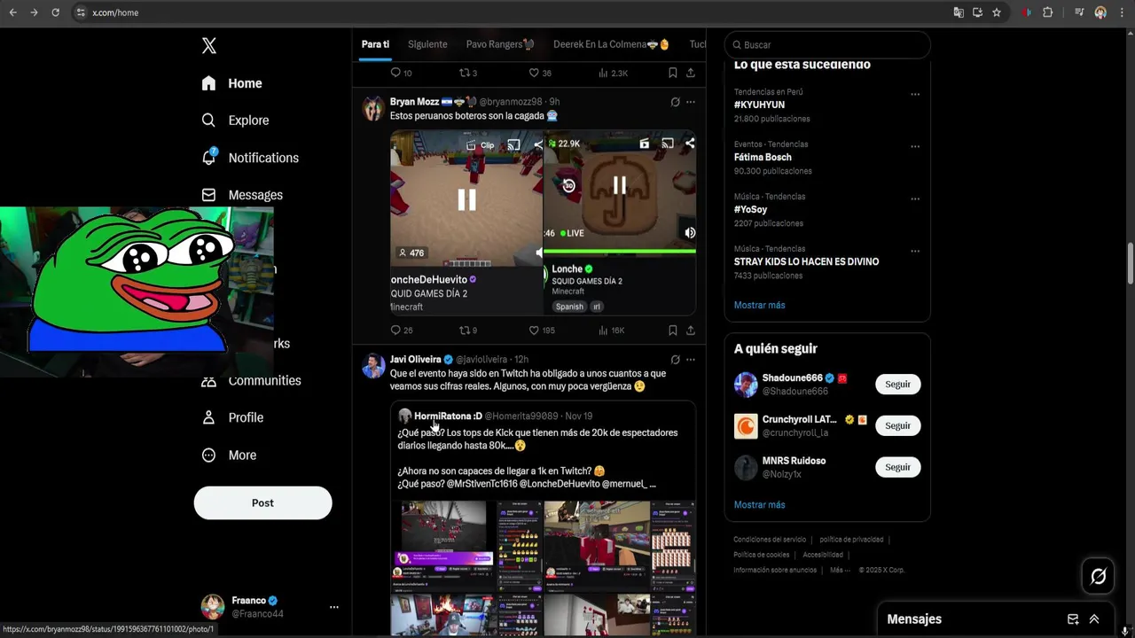This screenshot has width=1135, height=638.
Task: Follow MNRS Ruidoso with Seguir button
Action: point(897,467)
